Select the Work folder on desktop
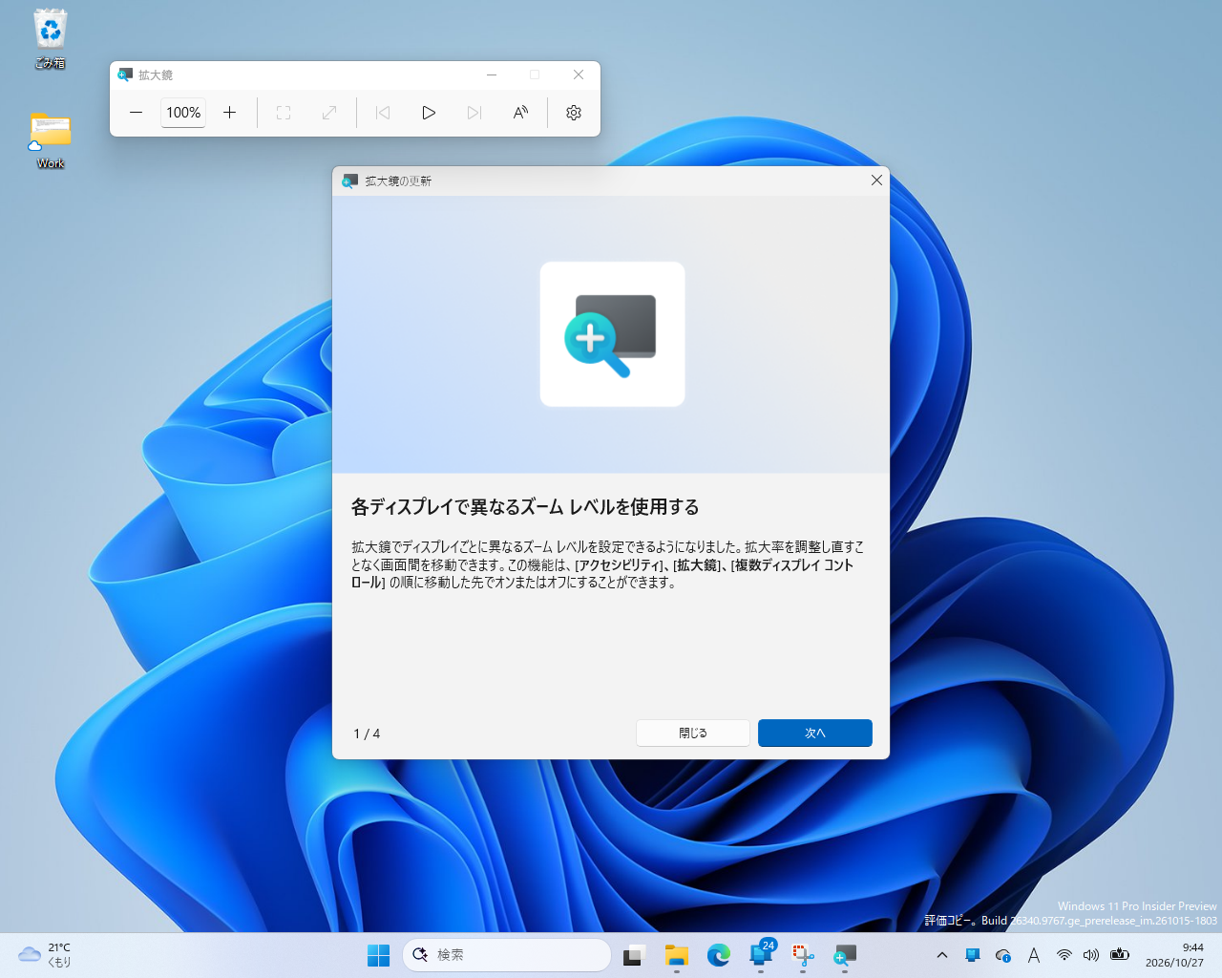1222x978 pixels. click(x=51, y=139)
